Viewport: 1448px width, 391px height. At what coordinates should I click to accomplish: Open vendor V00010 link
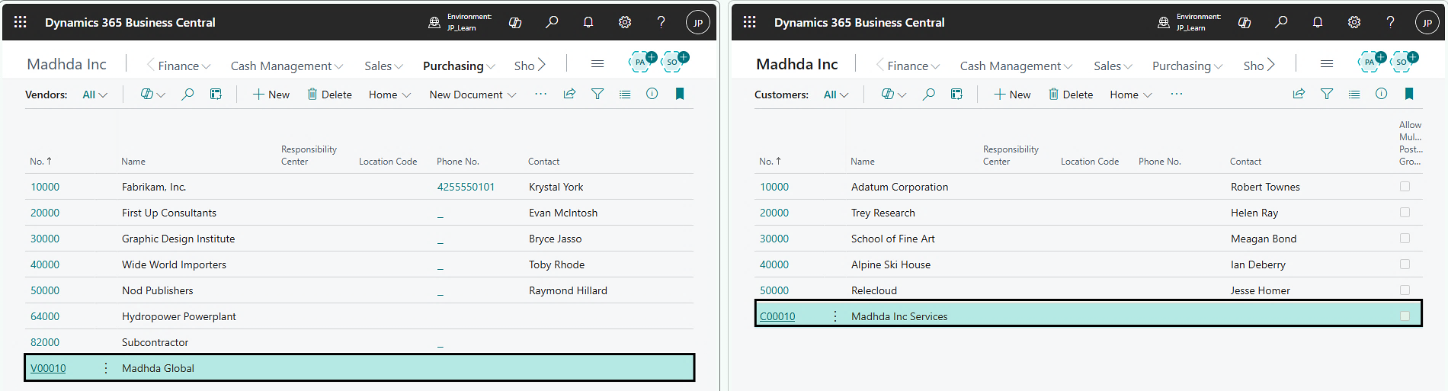click(48, 368)
